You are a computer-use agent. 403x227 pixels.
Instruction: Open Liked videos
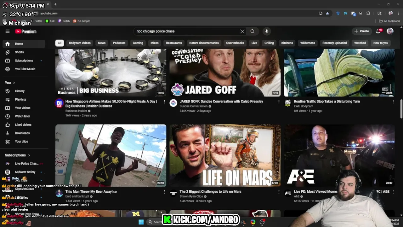tap(24, 125)
